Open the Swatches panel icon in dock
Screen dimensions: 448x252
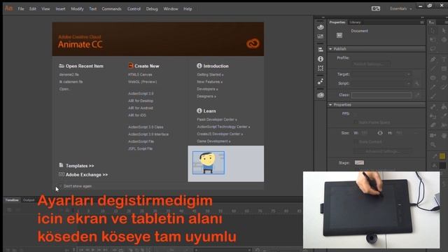pos(321,36)
